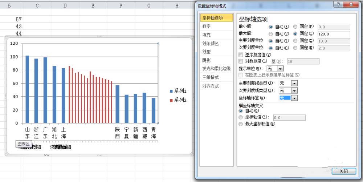Click the 最大值 input field showing 120.0
Viewport: 363px width, 182px height.
point(333,34)
